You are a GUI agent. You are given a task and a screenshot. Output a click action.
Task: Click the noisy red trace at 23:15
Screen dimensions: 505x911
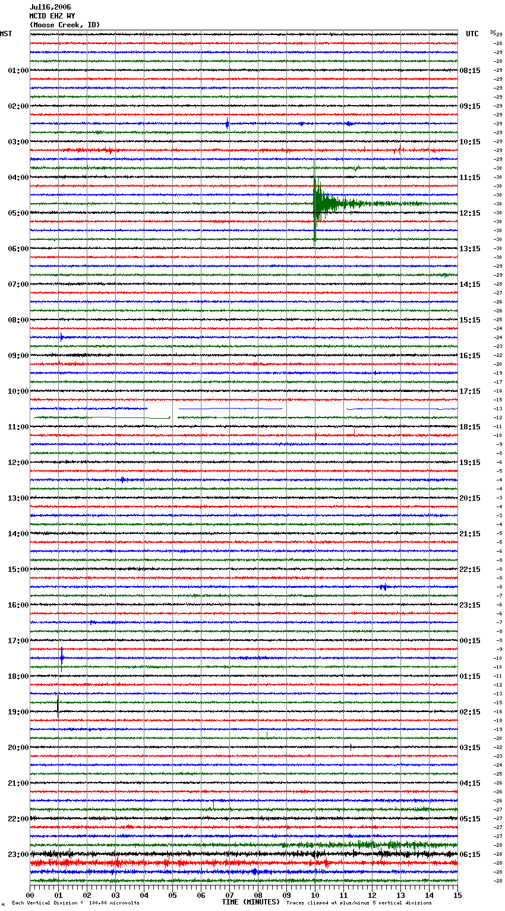[244, 863]
